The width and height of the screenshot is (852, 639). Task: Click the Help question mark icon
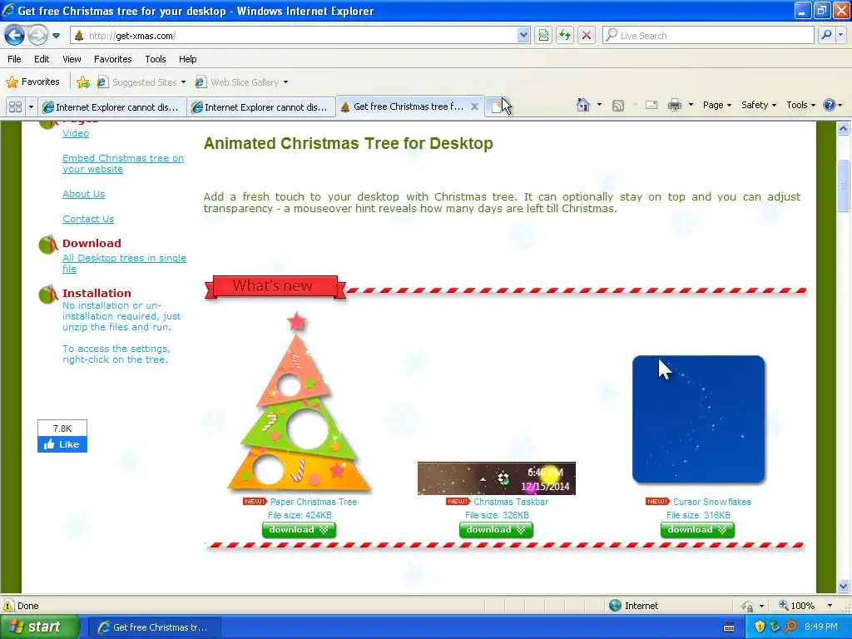pos(830,105)
